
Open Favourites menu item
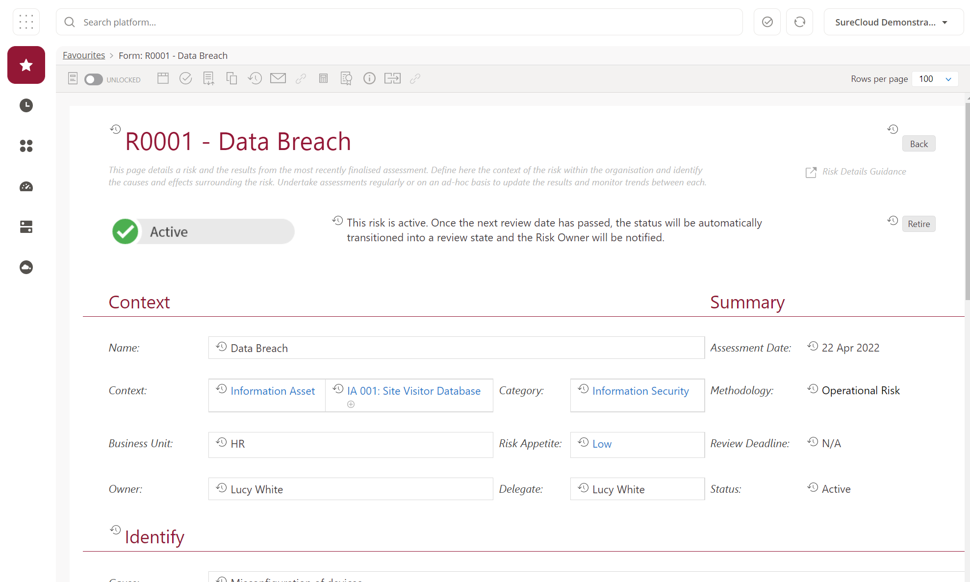(83, 55)
